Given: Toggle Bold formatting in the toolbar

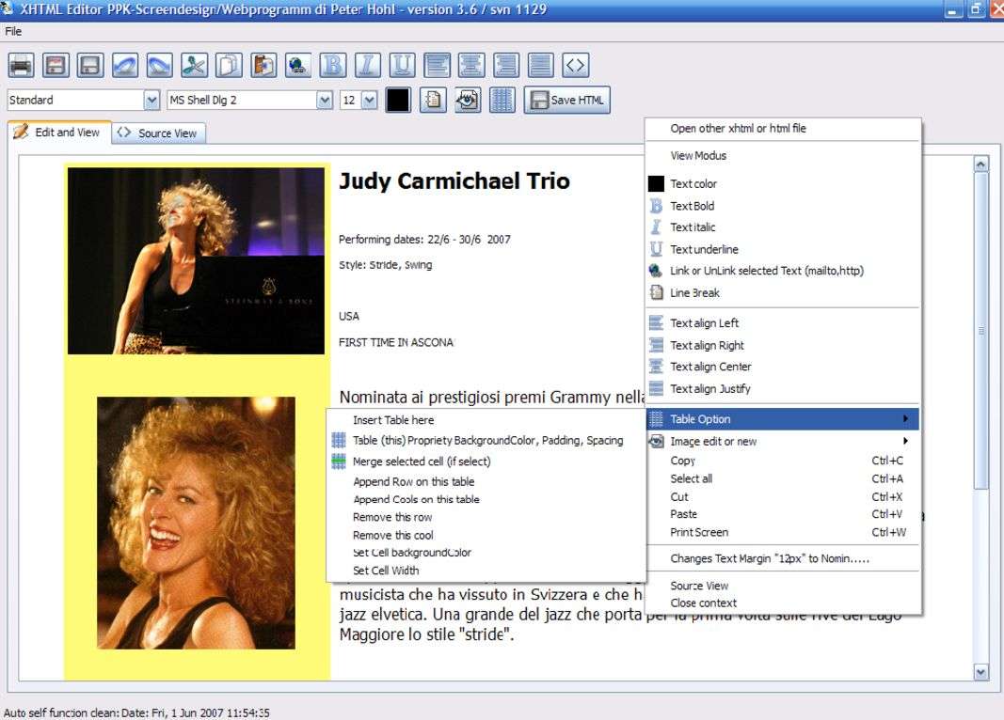Looking at the screenshot, I should [332, 65].
